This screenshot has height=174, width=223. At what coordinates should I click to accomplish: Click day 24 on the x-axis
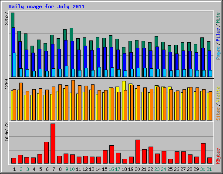pyautogui.click(x=163, y=169)
